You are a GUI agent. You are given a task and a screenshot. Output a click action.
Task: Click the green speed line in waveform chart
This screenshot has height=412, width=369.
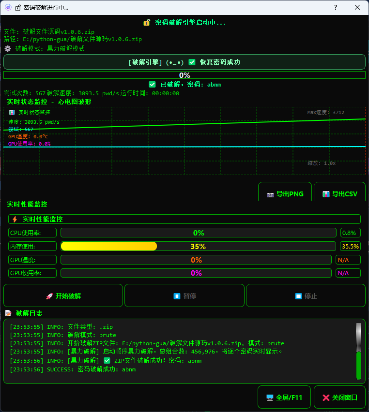pos(184,124)
